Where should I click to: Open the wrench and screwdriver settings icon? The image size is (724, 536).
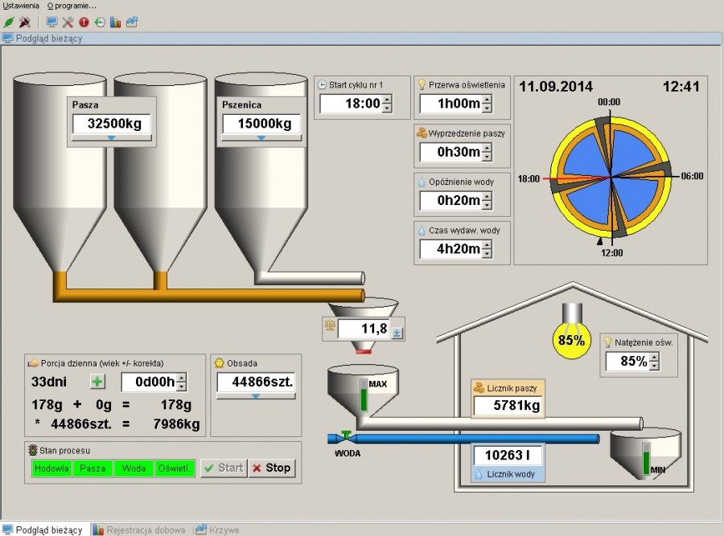click(68, 22)
